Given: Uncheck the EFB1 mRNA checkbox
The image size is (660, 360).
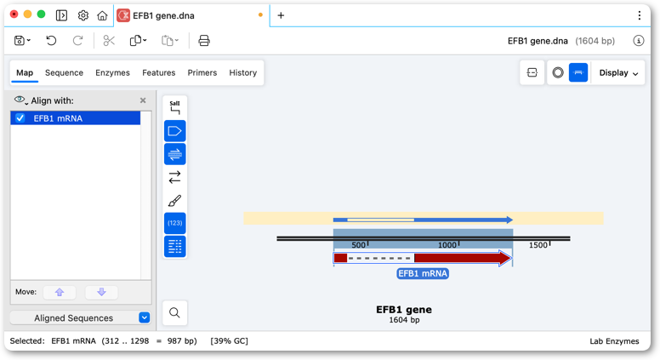Looking at the screenshot, I should tap(20, 118).
